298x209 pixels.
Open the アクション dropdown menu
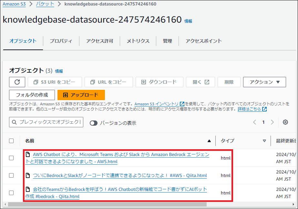(264, 82)
